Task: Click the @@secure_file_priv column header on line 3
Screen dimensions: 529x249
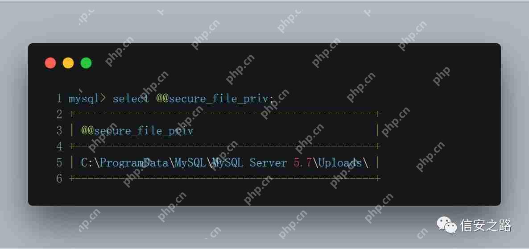Action: point(137,131)
